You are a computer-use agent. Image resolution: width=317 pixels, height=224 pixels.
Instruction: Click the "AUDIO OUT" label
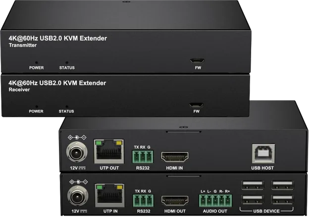pyautogui.click(x=215, y=211)
